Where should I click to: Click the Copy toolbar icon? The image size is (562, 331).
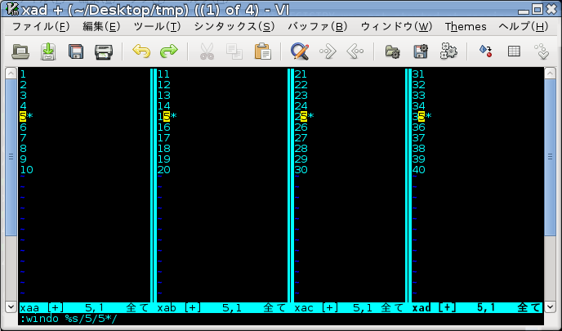pos(234,51)
